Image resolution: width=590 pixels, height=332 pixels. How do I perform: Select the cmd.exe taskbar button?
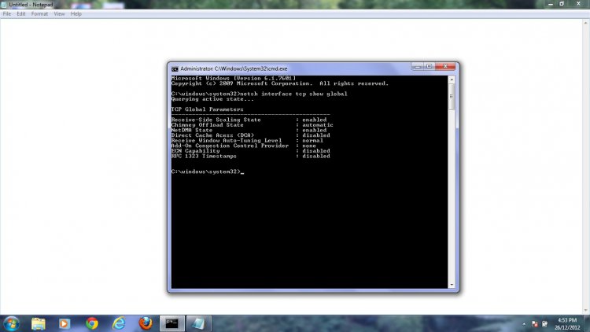pos(172,323)
